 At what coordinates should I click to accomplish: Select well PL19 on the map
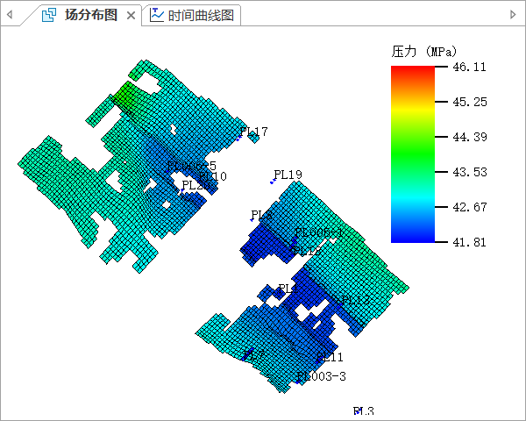tap(288, 175)
